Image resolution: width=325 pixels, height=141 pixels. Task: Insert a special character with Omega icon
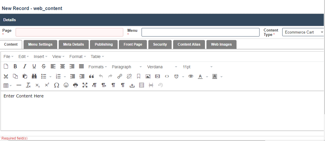(x=57, y=85)
